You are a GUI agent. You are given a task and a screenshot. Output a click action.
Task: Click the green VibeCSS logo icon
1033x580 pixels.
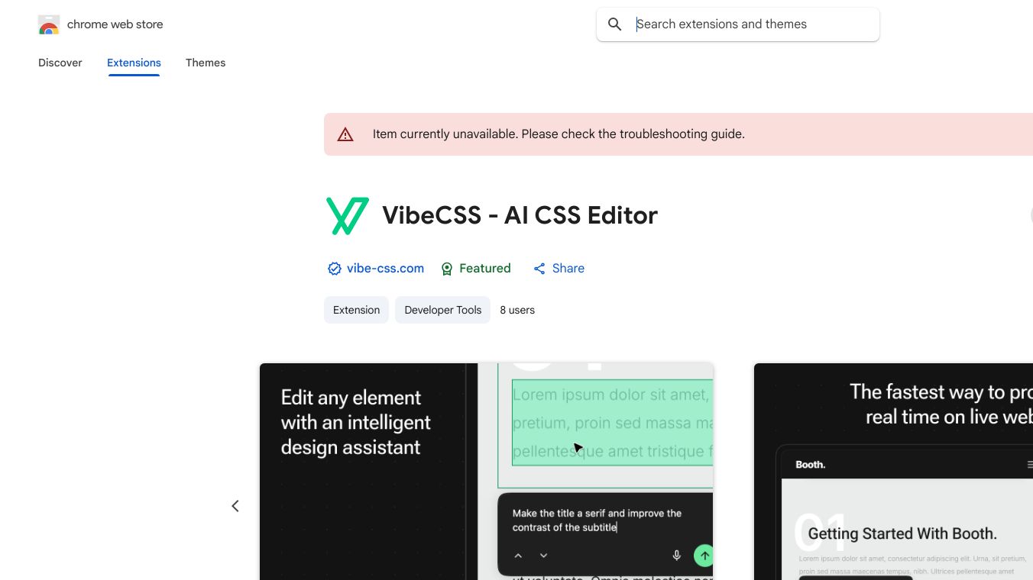348,215
